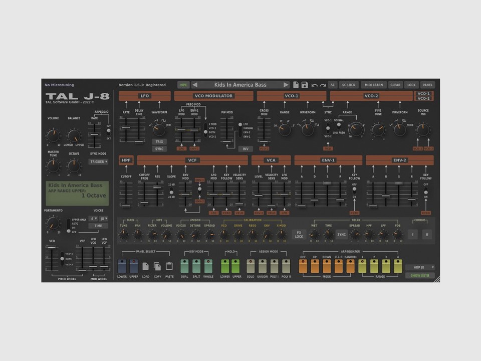Click the green preset name LCD display
This screenshot has height=361, width=481.
click(x=77, y=193)
